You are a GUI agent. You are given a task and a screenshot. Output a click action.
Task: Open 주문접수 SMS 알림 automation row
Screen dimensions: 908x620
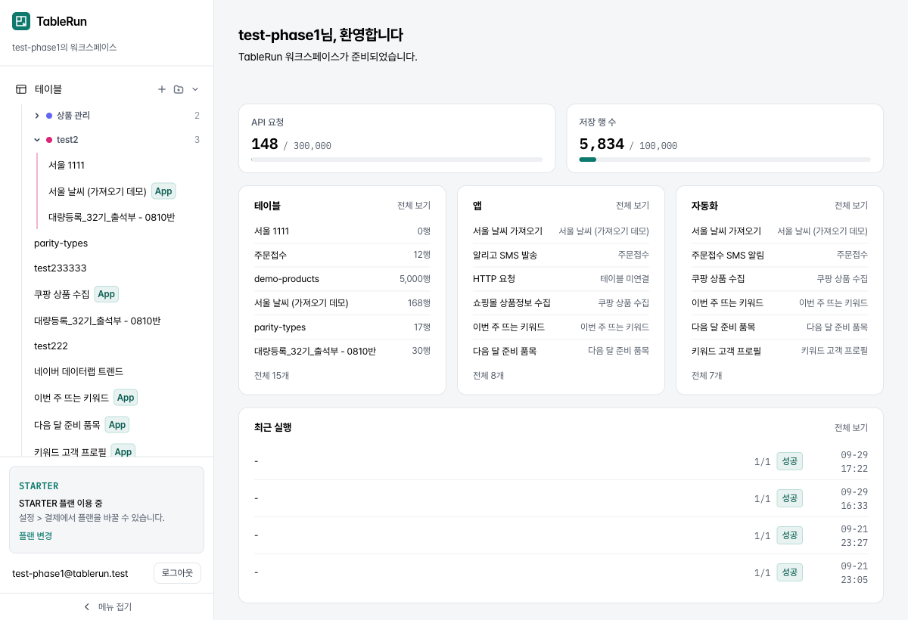779,255
